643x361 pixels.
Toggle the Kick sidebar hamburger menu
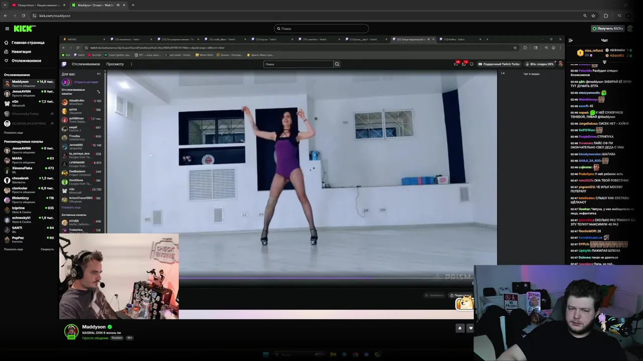click(x=7, y=29)
